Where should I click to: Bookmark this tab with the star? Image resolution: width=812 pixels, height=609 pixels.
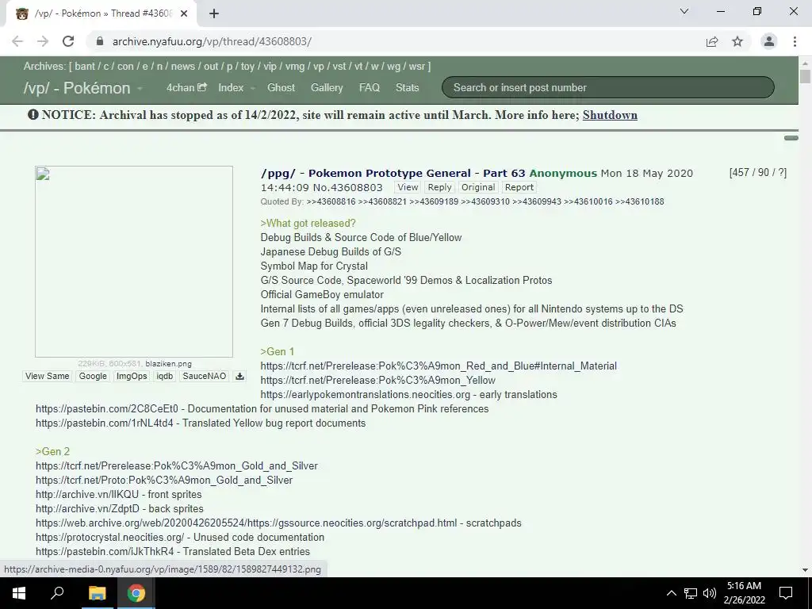point(737,41)
